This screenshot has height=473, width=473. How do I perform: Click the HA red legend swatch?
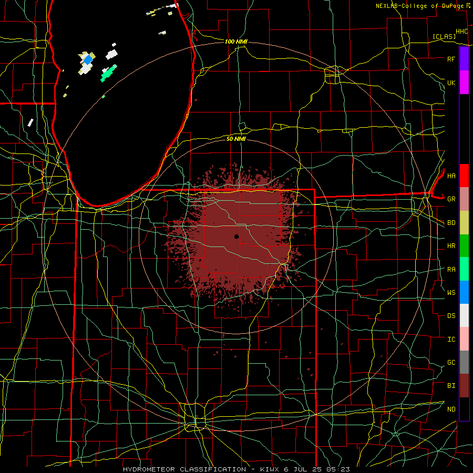pos(464,176)
